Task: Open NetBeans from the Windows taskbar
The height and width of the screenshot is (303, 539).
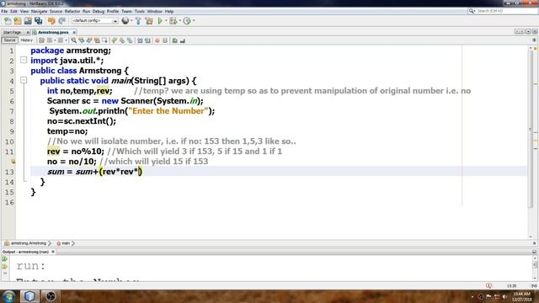Action: 29,296
